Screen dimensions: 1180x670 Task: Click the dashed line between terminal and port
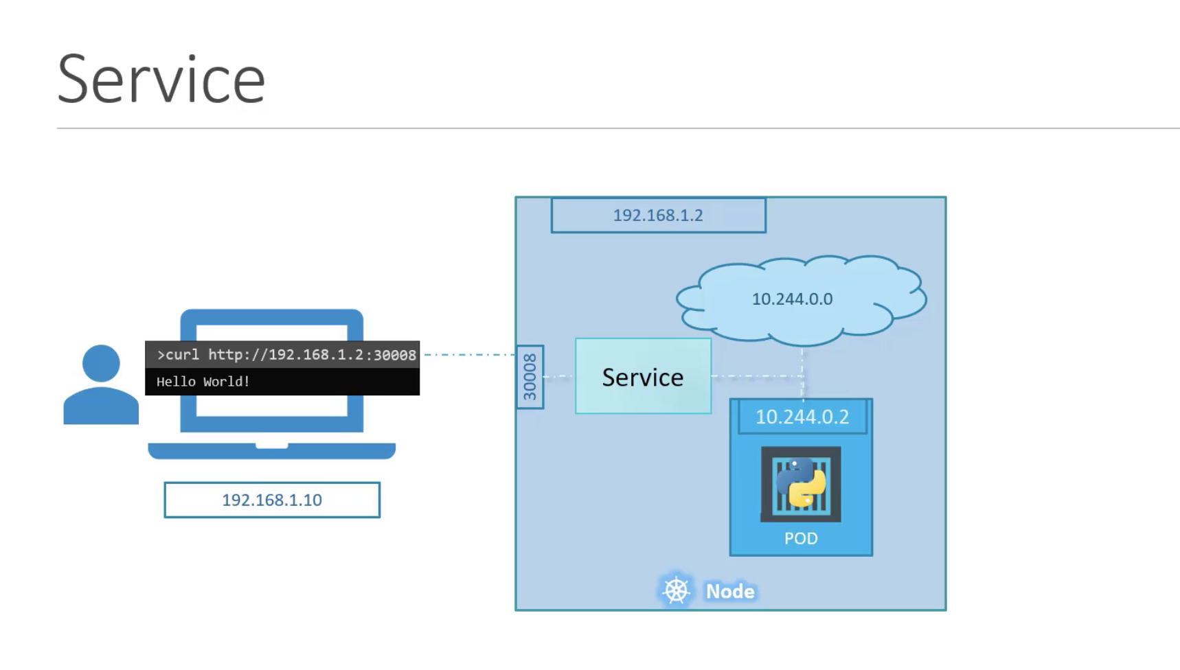469,355
